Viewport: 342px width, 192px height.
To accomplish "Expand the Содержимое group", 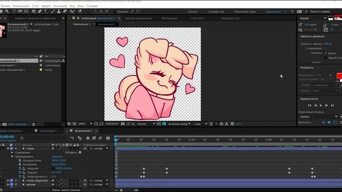I will (x=12, y=153).
